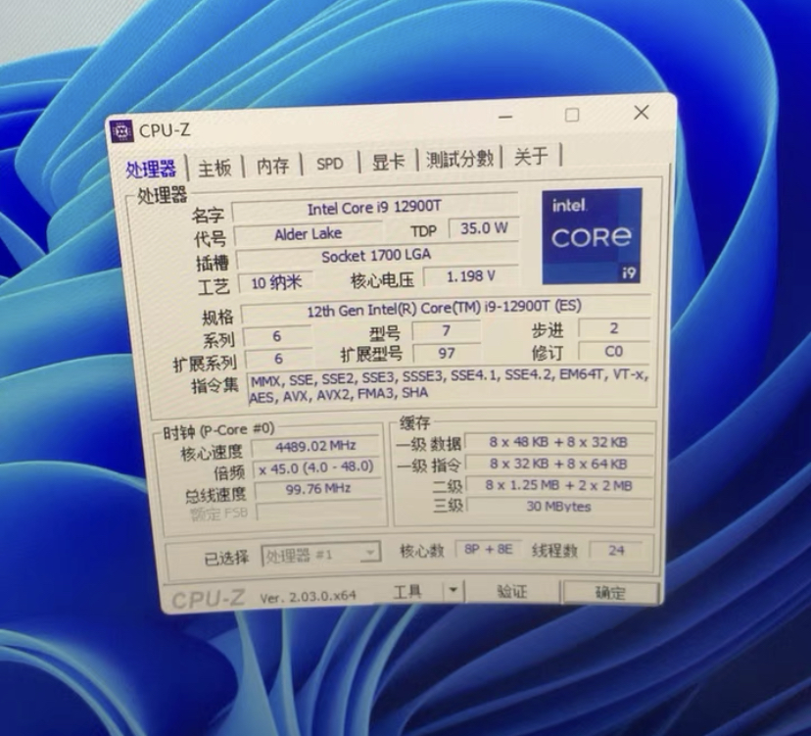Go to the 测试分数 tab
811x736 pixels.
459,159
